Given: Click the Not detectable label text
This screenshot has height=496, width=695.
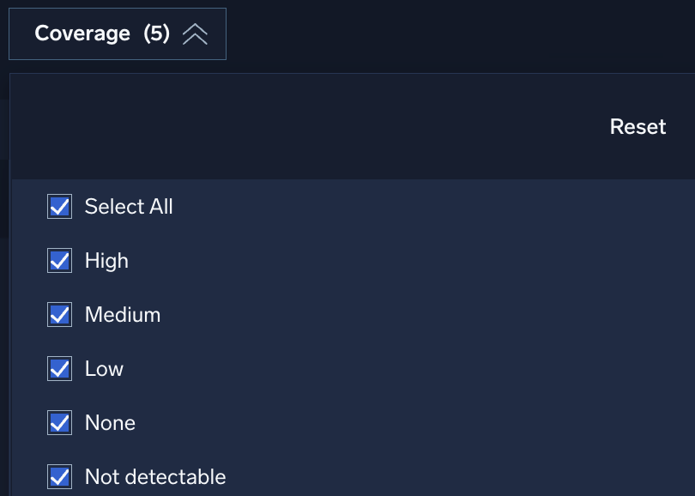Looking at the screenshot, I should pyautogui.click(x=155, y=477).
